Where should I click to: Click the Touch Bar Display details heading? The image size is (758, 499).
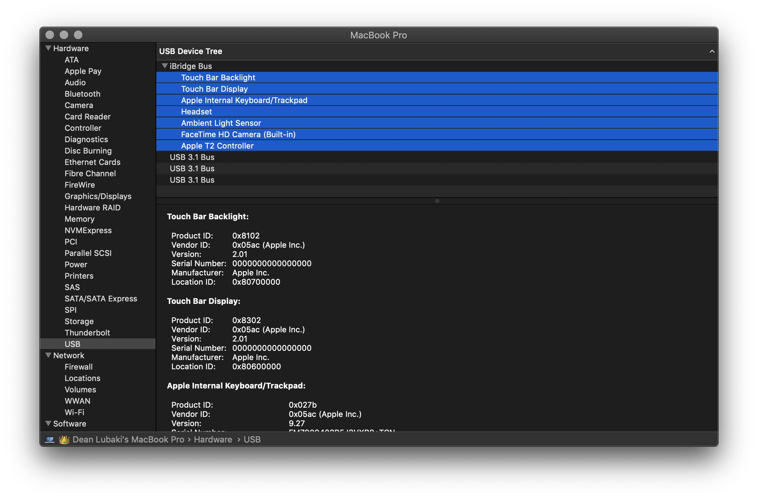[204, 301]
